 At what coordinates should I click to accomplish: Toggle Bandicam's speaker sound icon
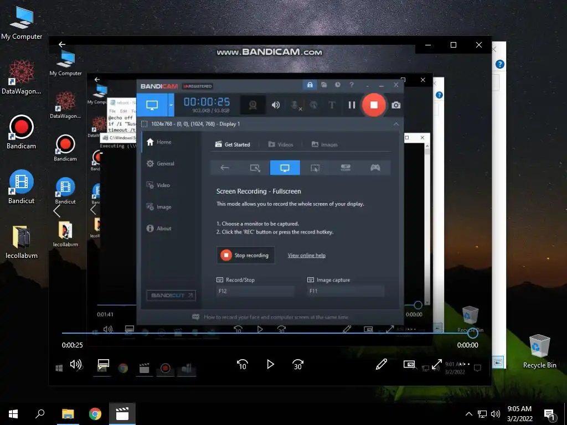point(276,105)
